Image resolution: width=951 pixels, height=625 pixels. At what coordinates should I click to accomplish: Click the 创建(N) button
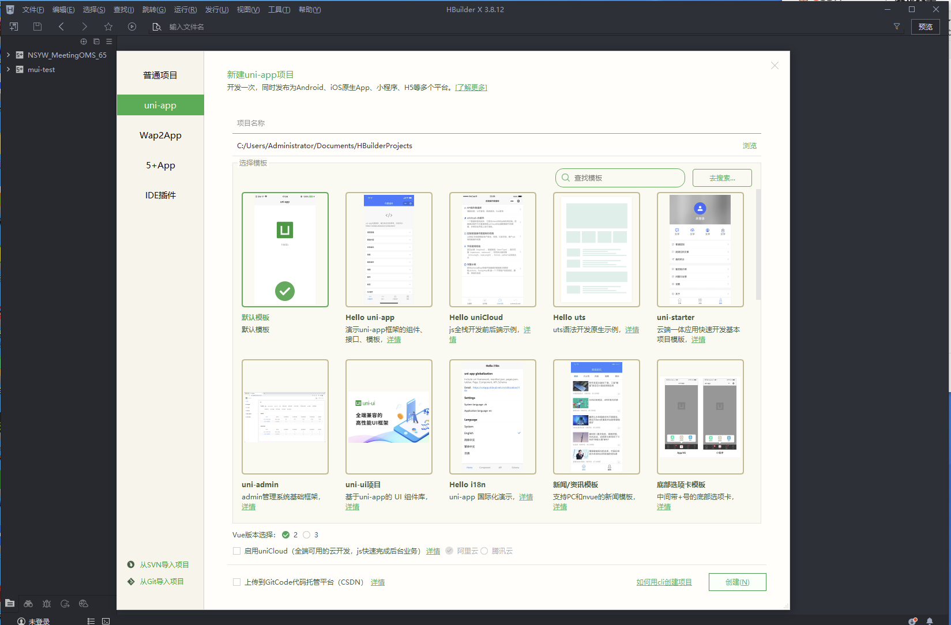tap(737, 582)
